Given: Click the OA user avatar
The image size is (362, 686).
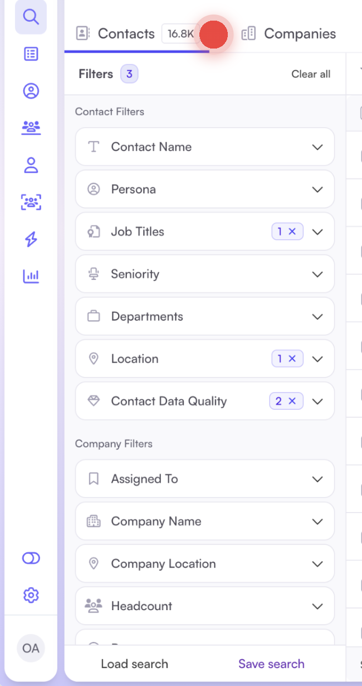Looking at the screenshot, I should click(31, 649).
